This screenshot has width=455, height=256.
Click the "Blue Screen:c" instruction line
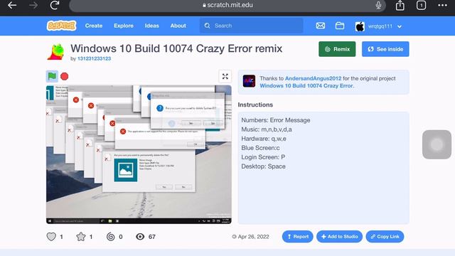261,148
